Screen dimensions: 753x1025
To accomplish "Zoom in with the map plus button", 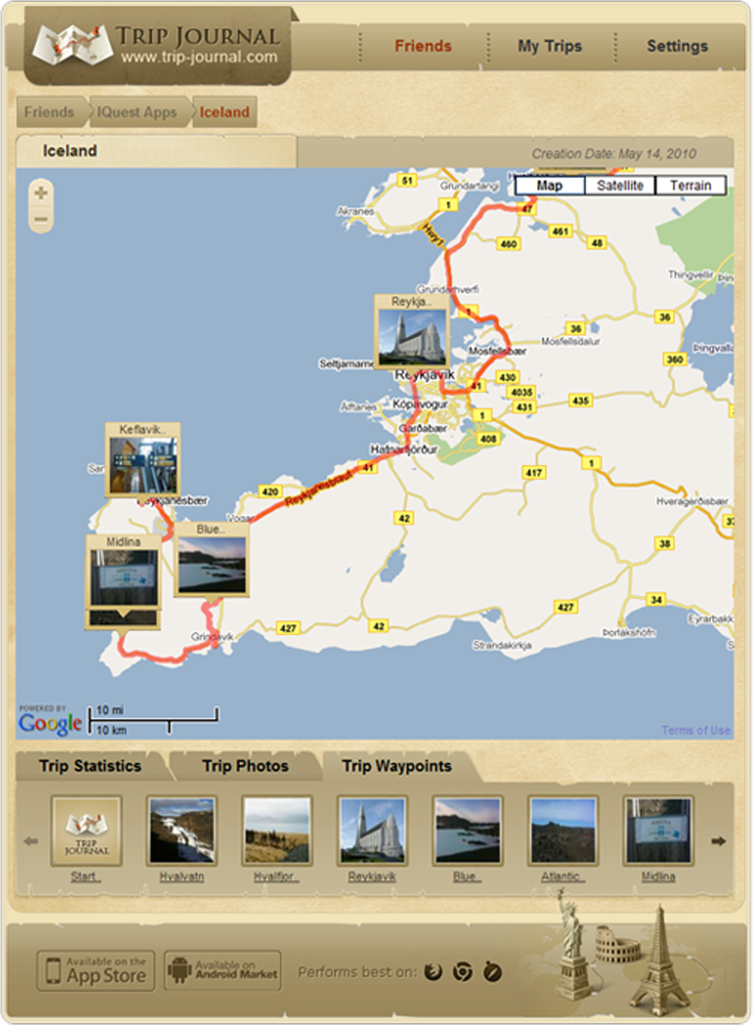I will [x=41, y=193].
